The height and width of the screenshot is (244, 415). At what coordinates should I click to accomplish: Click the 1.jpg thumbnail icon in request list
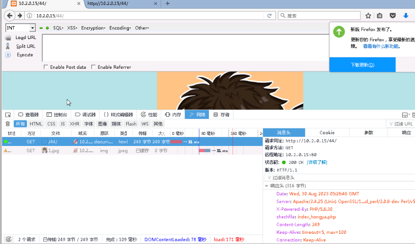(x=44, y=150)
